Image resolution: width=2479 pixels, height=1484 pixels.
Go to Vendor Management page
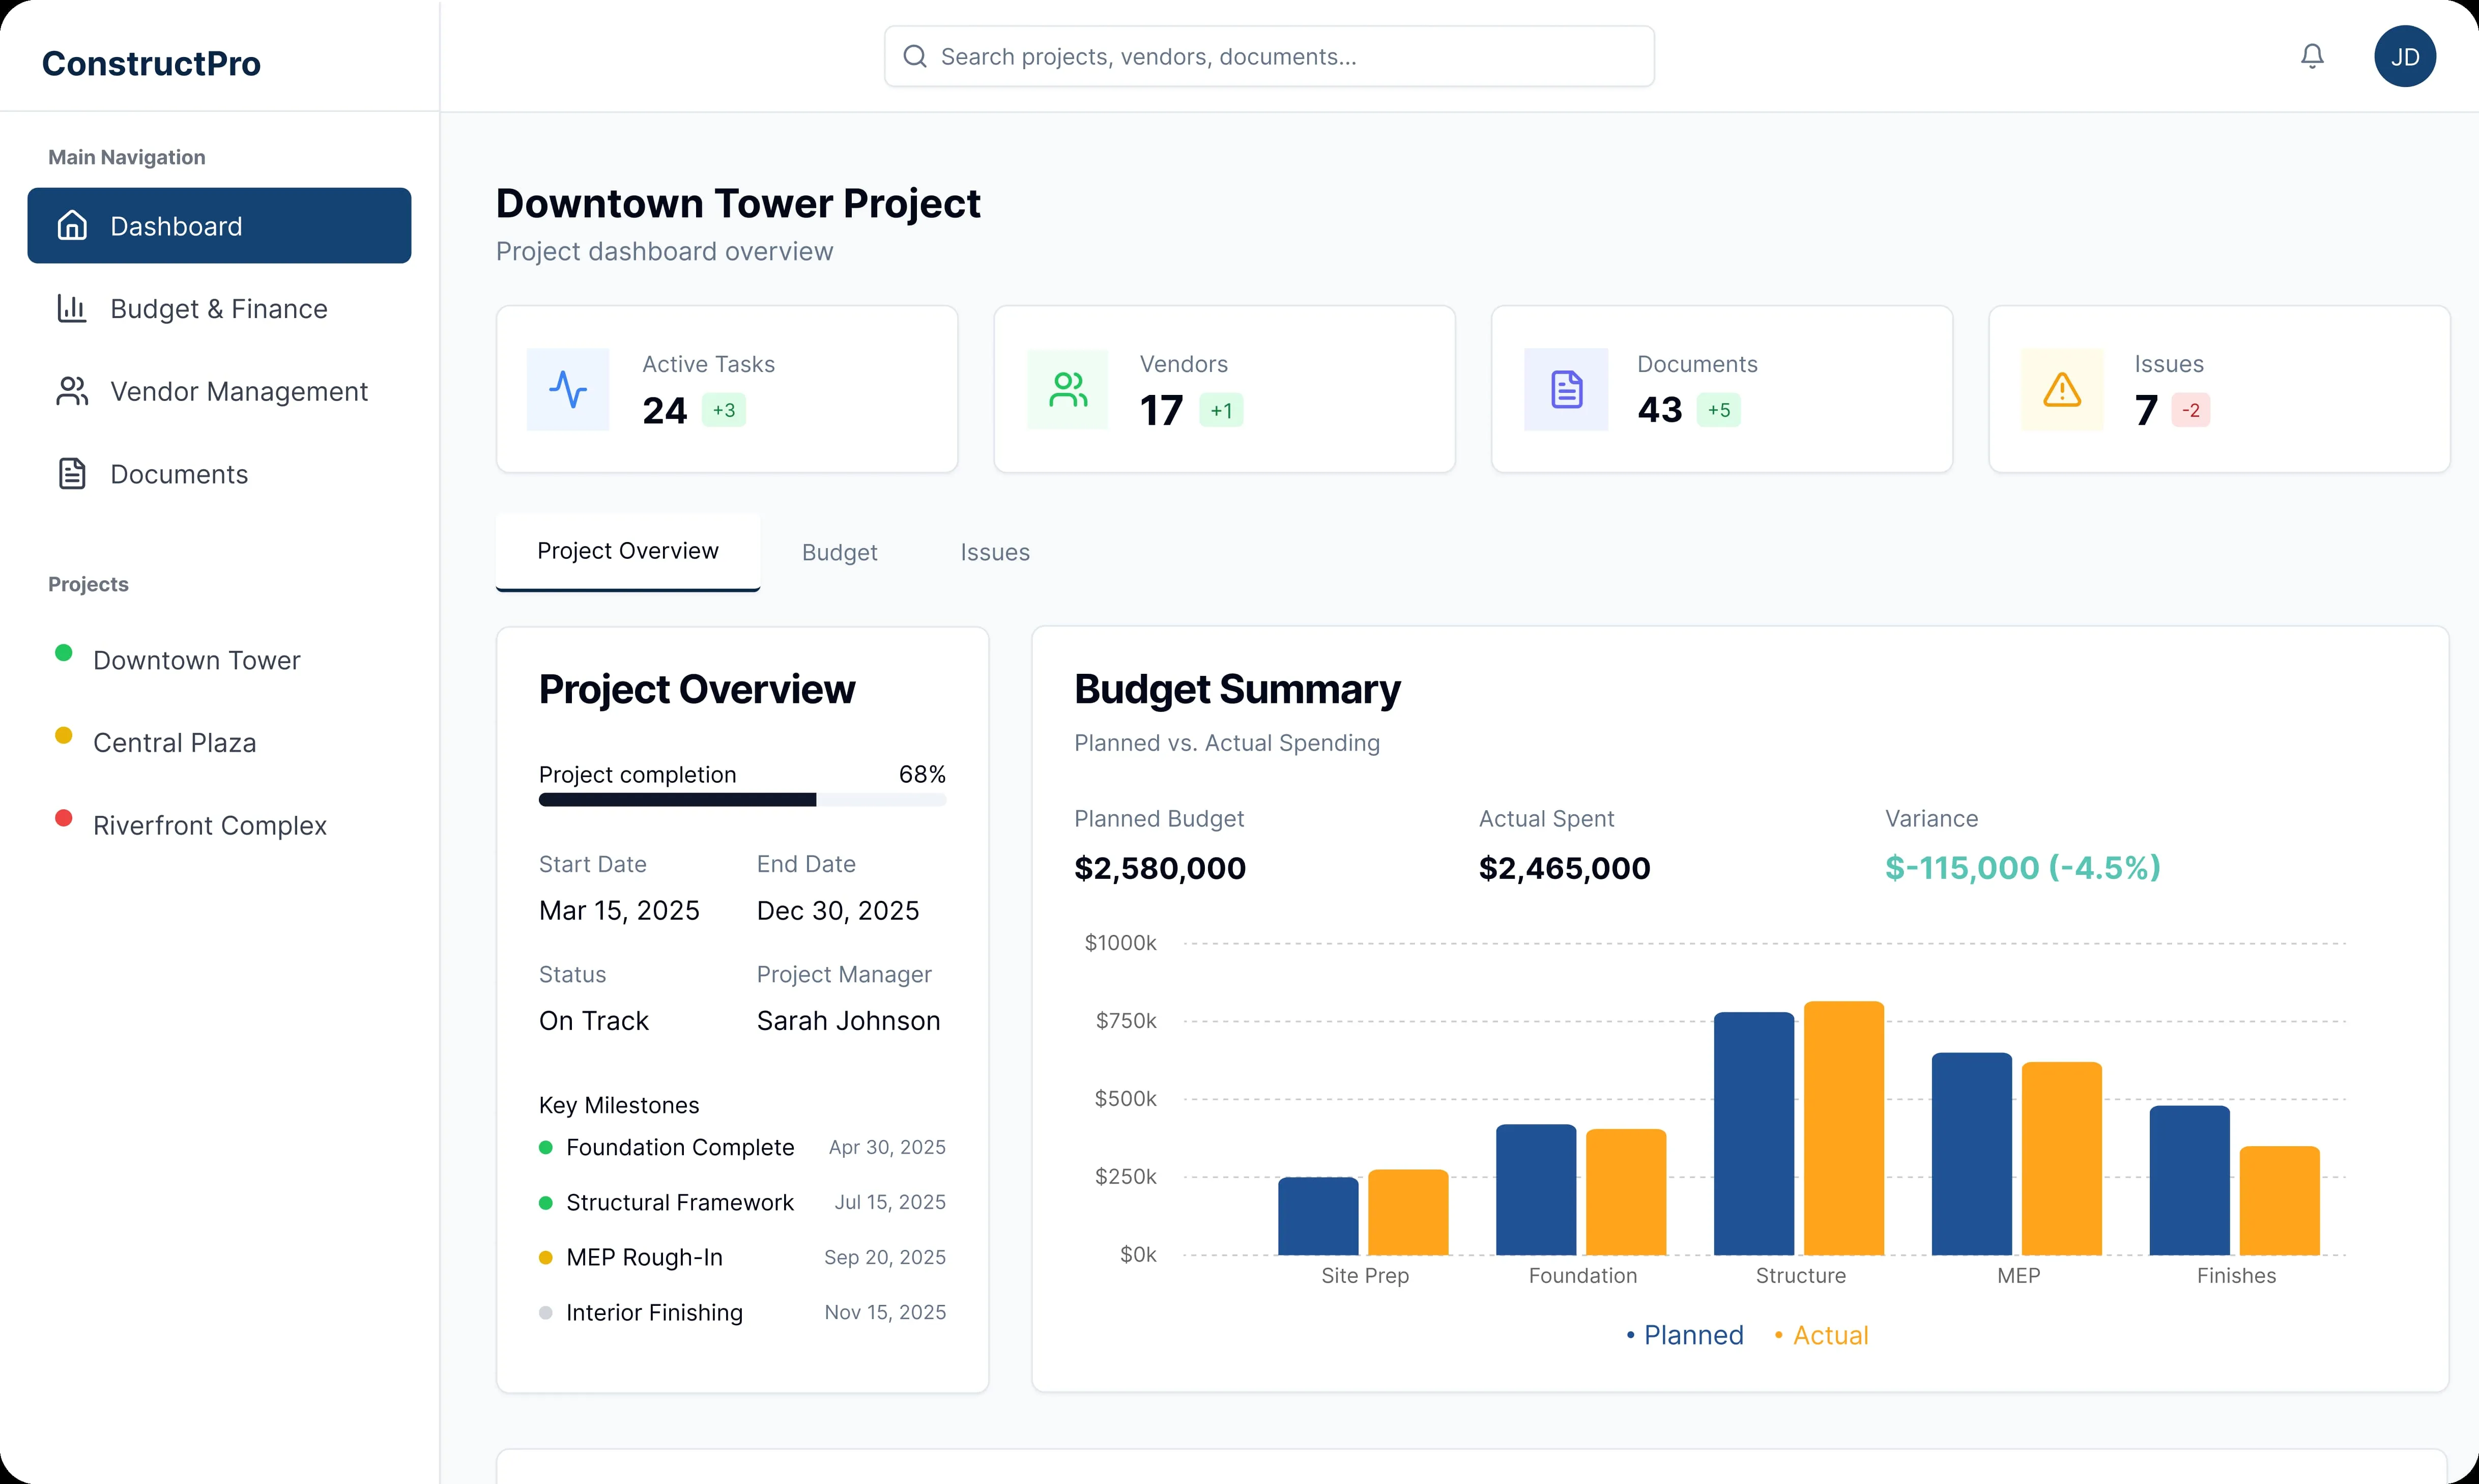pyautogui.click(x=219, y=391)
